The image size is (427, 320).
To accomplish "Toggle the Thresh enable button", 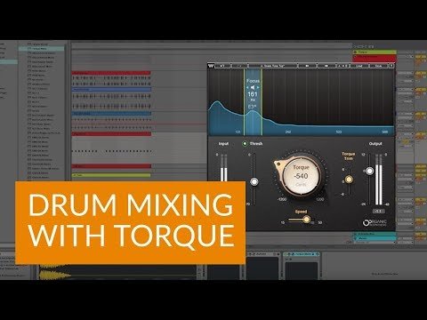I will coord(245,144).
